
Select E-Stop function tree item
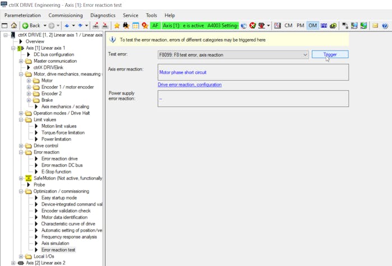click(56, 171)
